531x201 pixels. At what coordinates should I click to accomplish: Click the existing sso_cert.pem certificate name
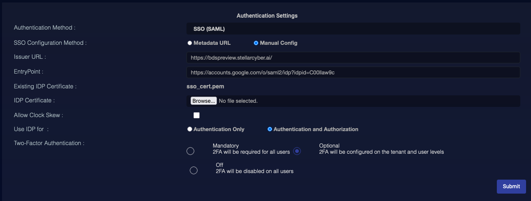[x=205, y=86]
